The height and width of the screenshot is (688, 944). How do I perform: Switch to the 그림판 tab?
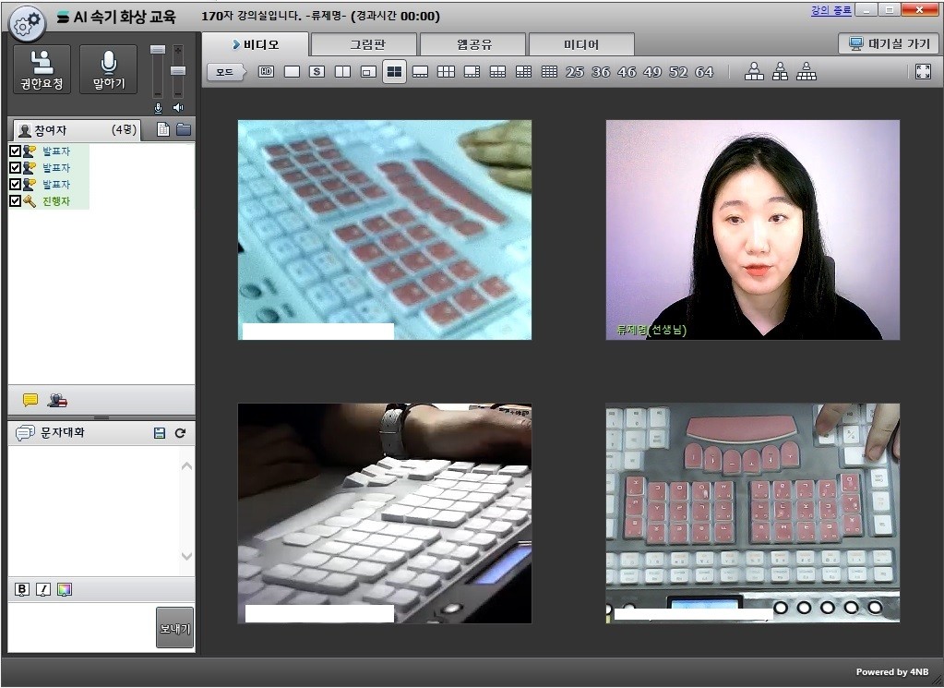point(364,44)
